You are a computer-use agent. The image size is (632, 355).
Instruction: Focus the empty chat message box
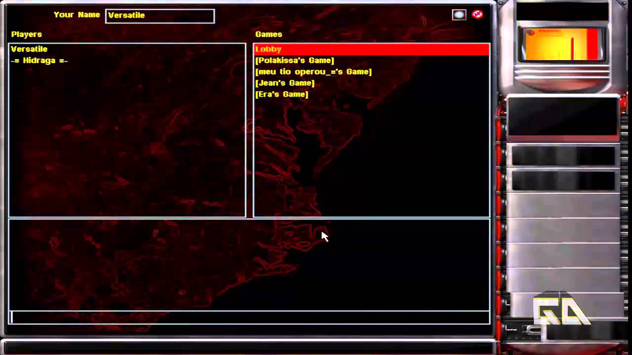tap(249, 317)
